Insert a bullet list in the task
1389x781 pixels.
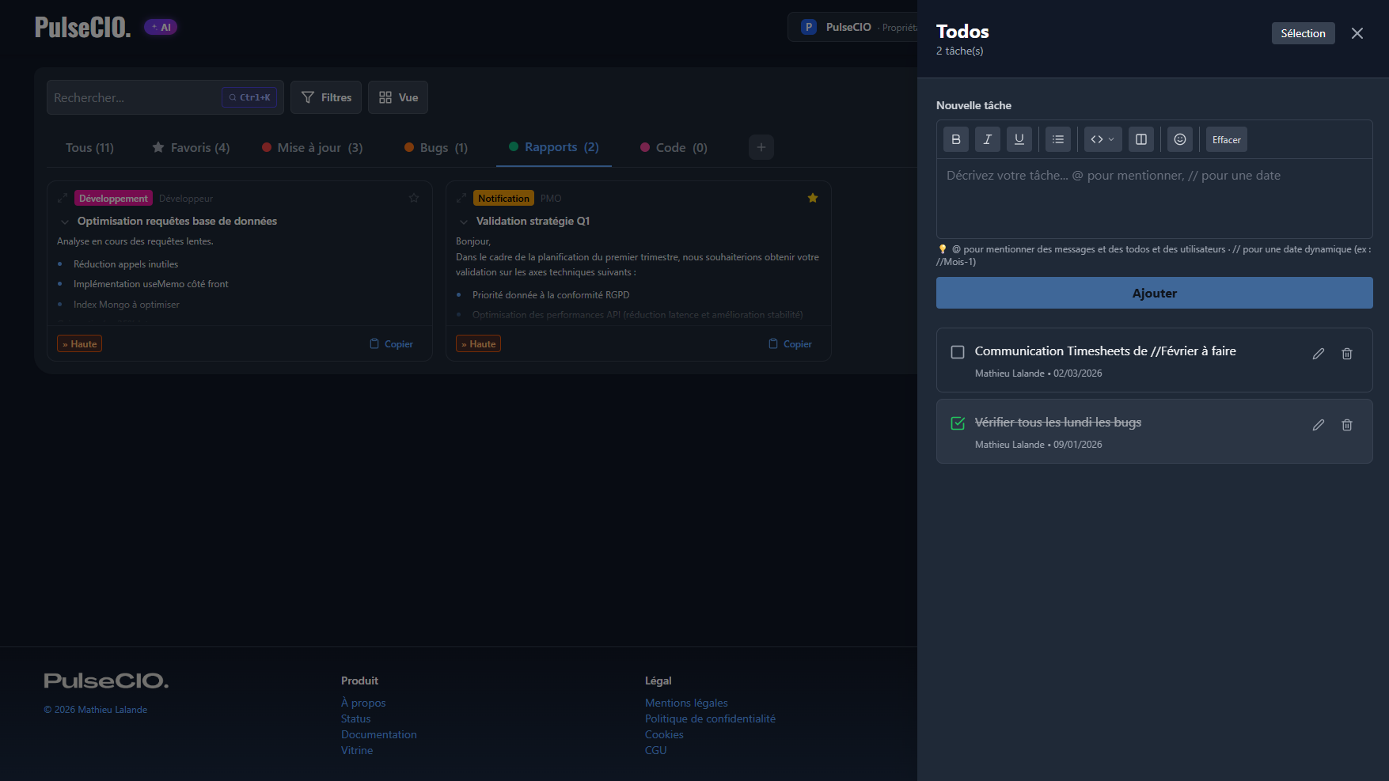[x=1058, y=139]
